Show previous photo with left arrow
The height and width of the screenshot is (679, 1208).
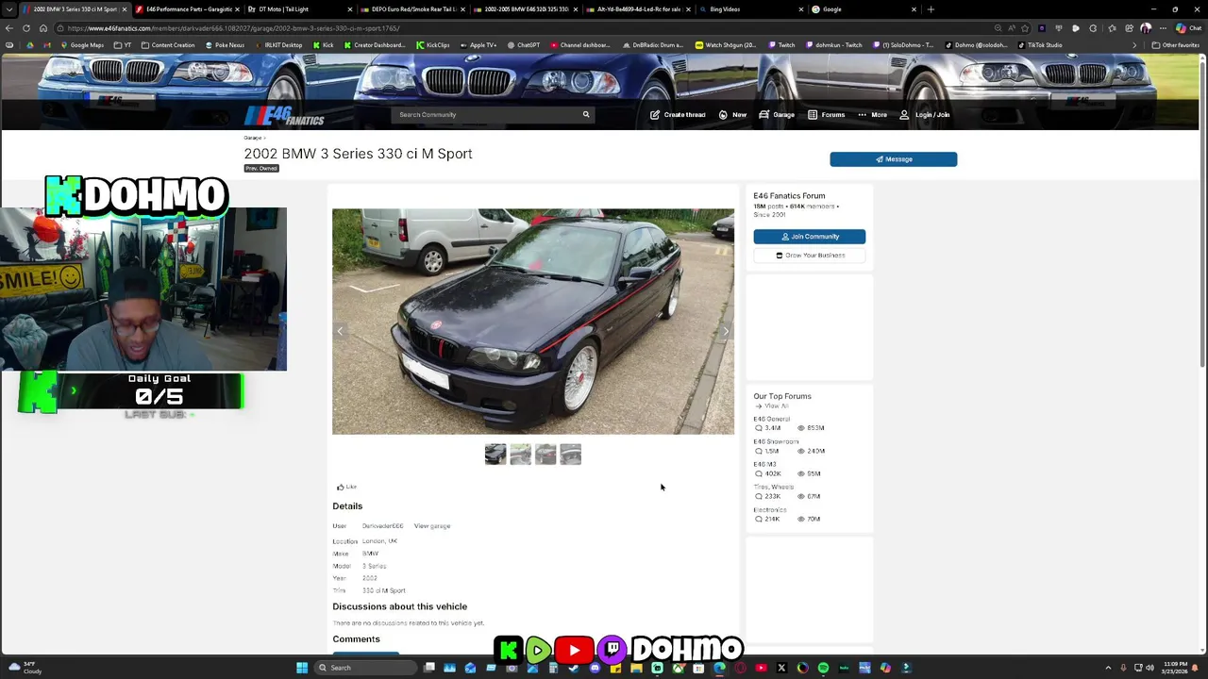(341, 331)
